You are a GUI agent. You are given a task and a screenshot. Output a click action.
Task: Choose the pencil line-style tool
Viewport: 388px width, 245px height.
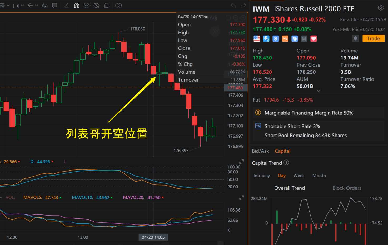67,6
